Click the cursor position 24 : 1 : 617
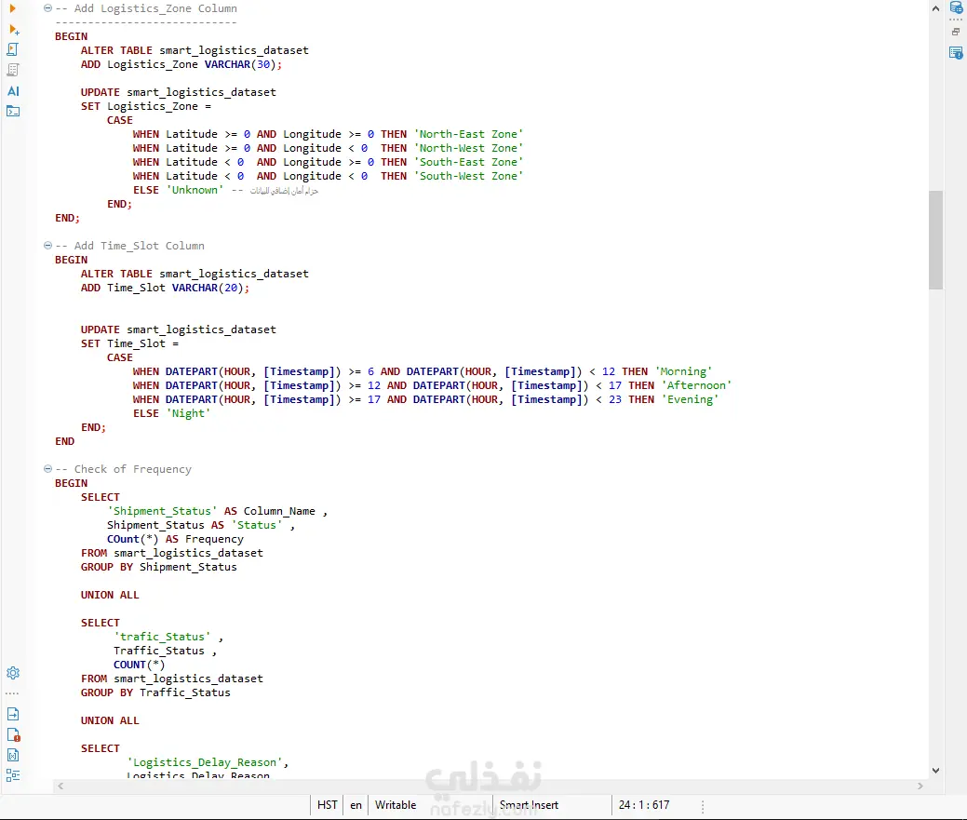967x820 pixels. [644, 805]
